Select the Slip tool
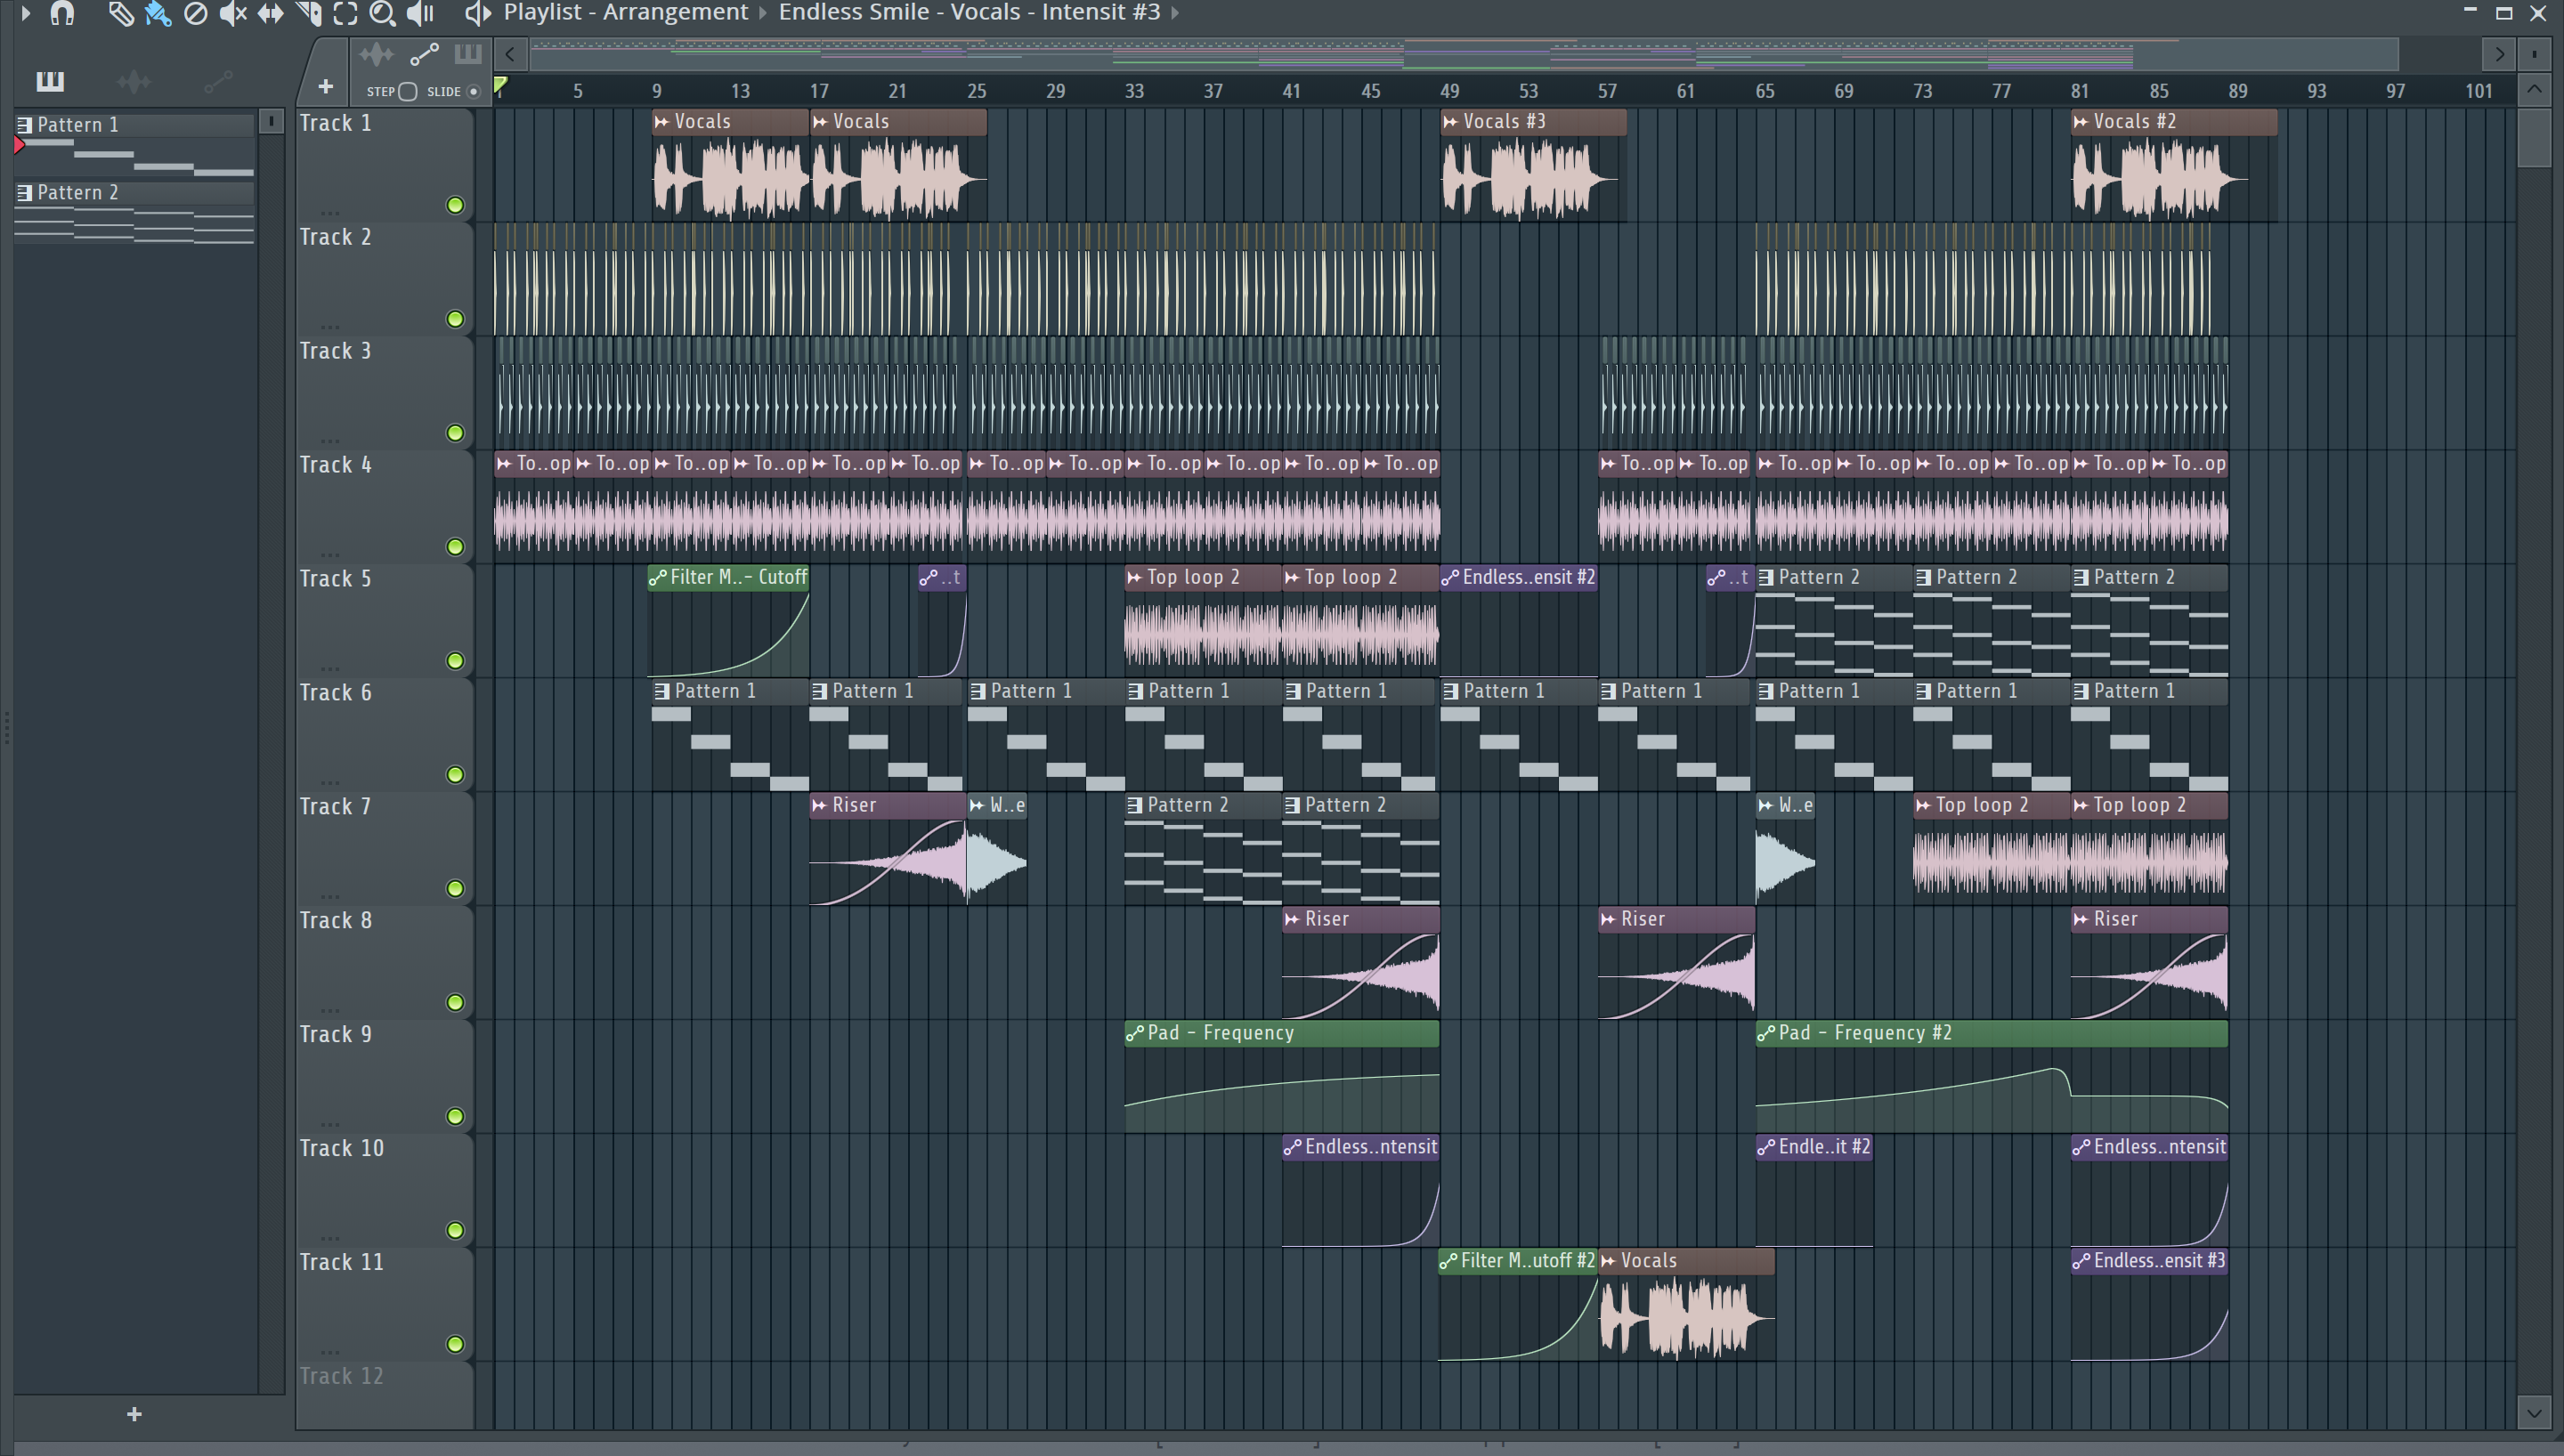 tap(270, 14)
